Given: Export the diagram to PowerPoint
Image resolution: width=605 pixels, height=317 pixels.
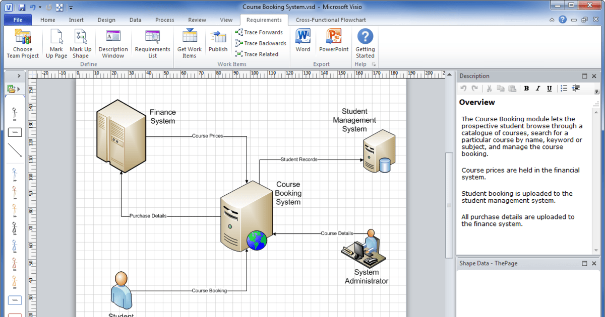Looking at the screenshot, I should [334, 41].
